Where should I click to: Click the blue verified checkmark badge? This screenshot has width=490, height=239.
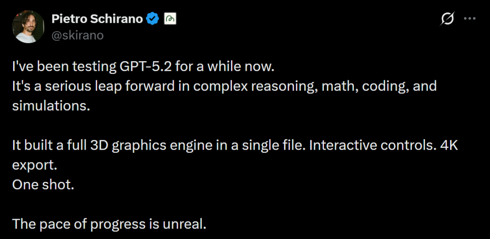[x=152, y=19]
